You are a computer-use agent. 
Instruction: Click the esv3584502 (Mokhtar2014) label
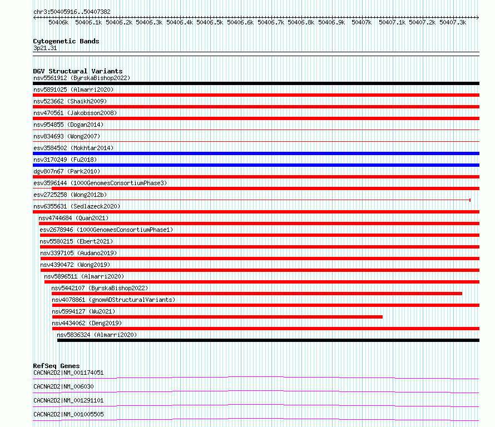(x=73, y=148)
